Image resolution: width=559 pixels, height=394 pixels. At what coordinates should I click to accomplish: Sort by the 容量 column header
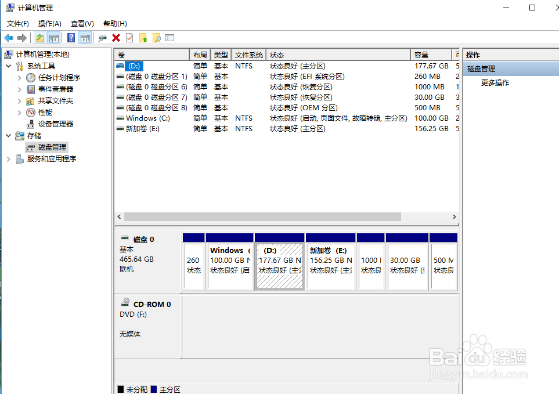431,55
